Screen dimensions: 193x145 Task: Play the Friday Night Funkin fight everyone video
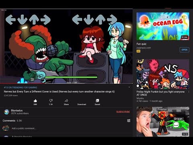coord(163,74)
